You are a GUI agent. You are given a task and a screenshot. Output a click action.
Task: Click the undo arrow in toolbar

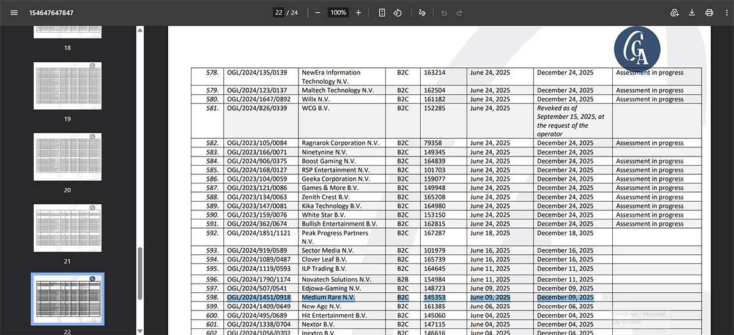[444, 13]
